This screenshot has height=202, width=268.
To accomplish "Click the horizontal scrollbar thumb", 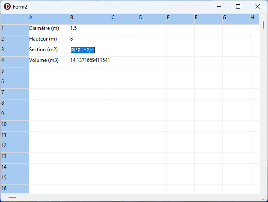I will point(12,197).
